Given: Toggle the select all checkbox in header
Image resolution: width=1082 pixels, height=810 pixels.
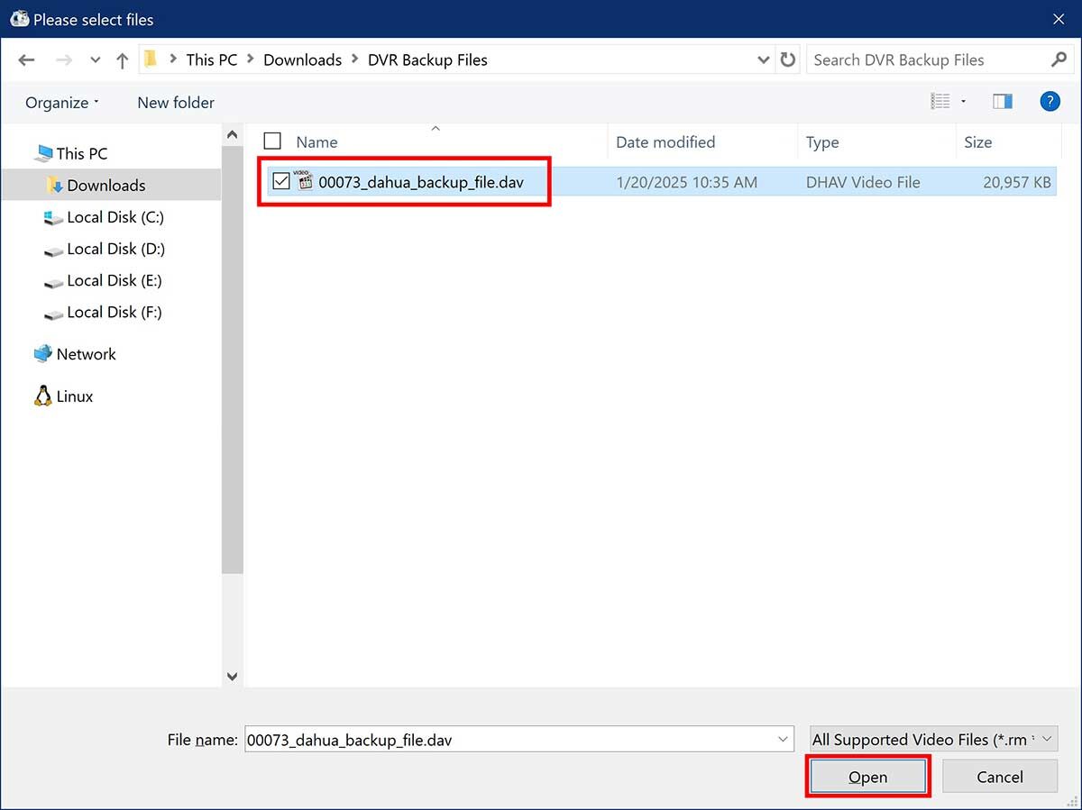Looking at the screenshot, I should pos(272,141).
